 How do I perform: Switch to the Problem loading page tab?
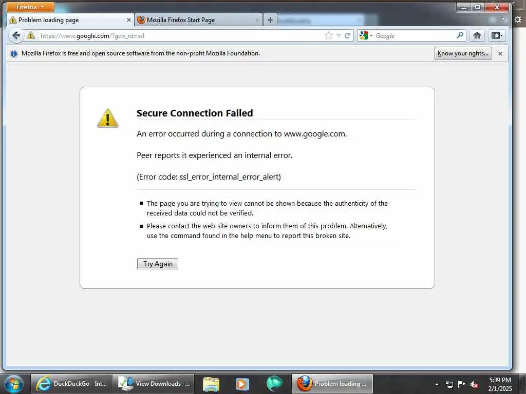coord(70,20)
